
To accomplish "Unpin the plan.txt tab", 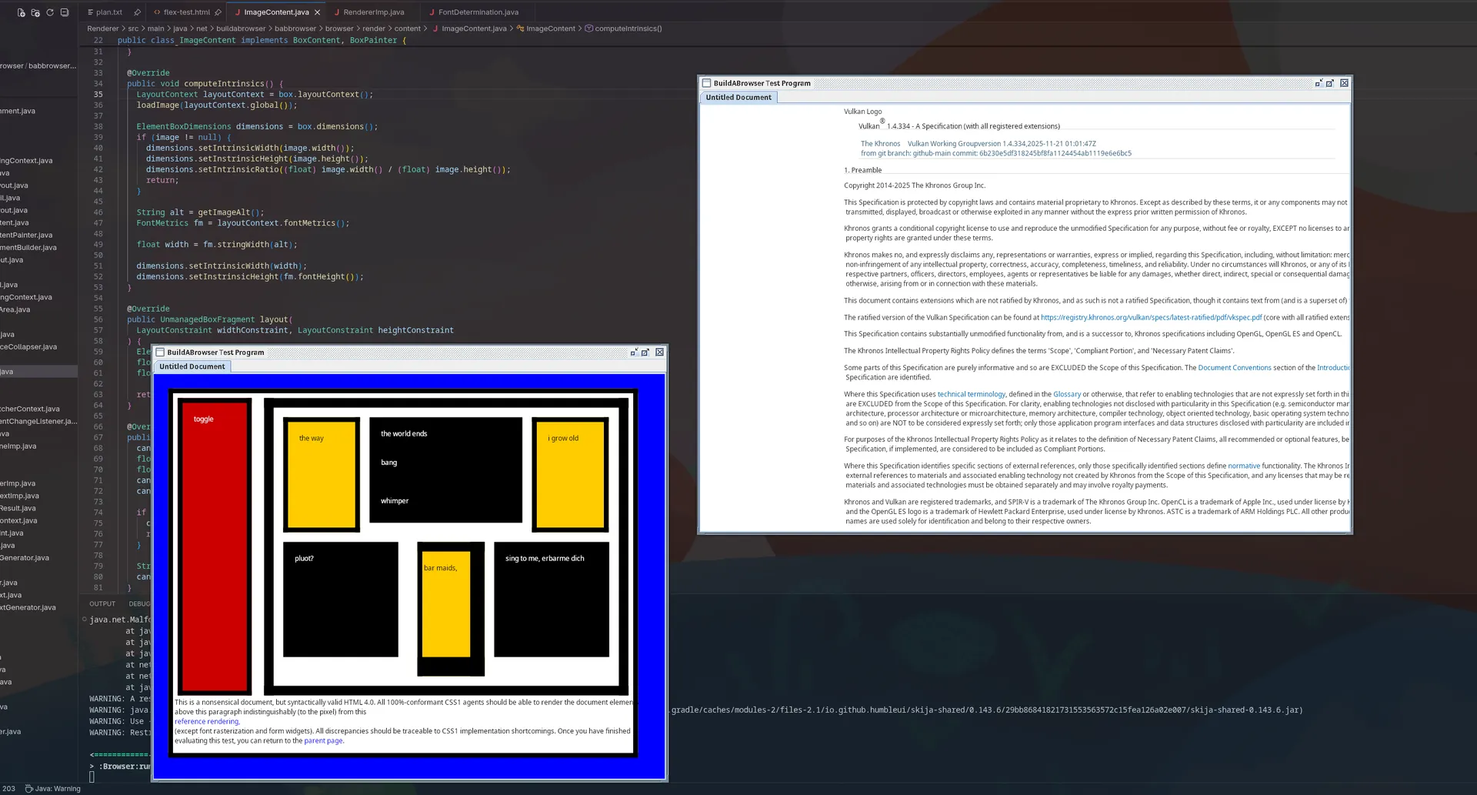I will tap(138, 12).
